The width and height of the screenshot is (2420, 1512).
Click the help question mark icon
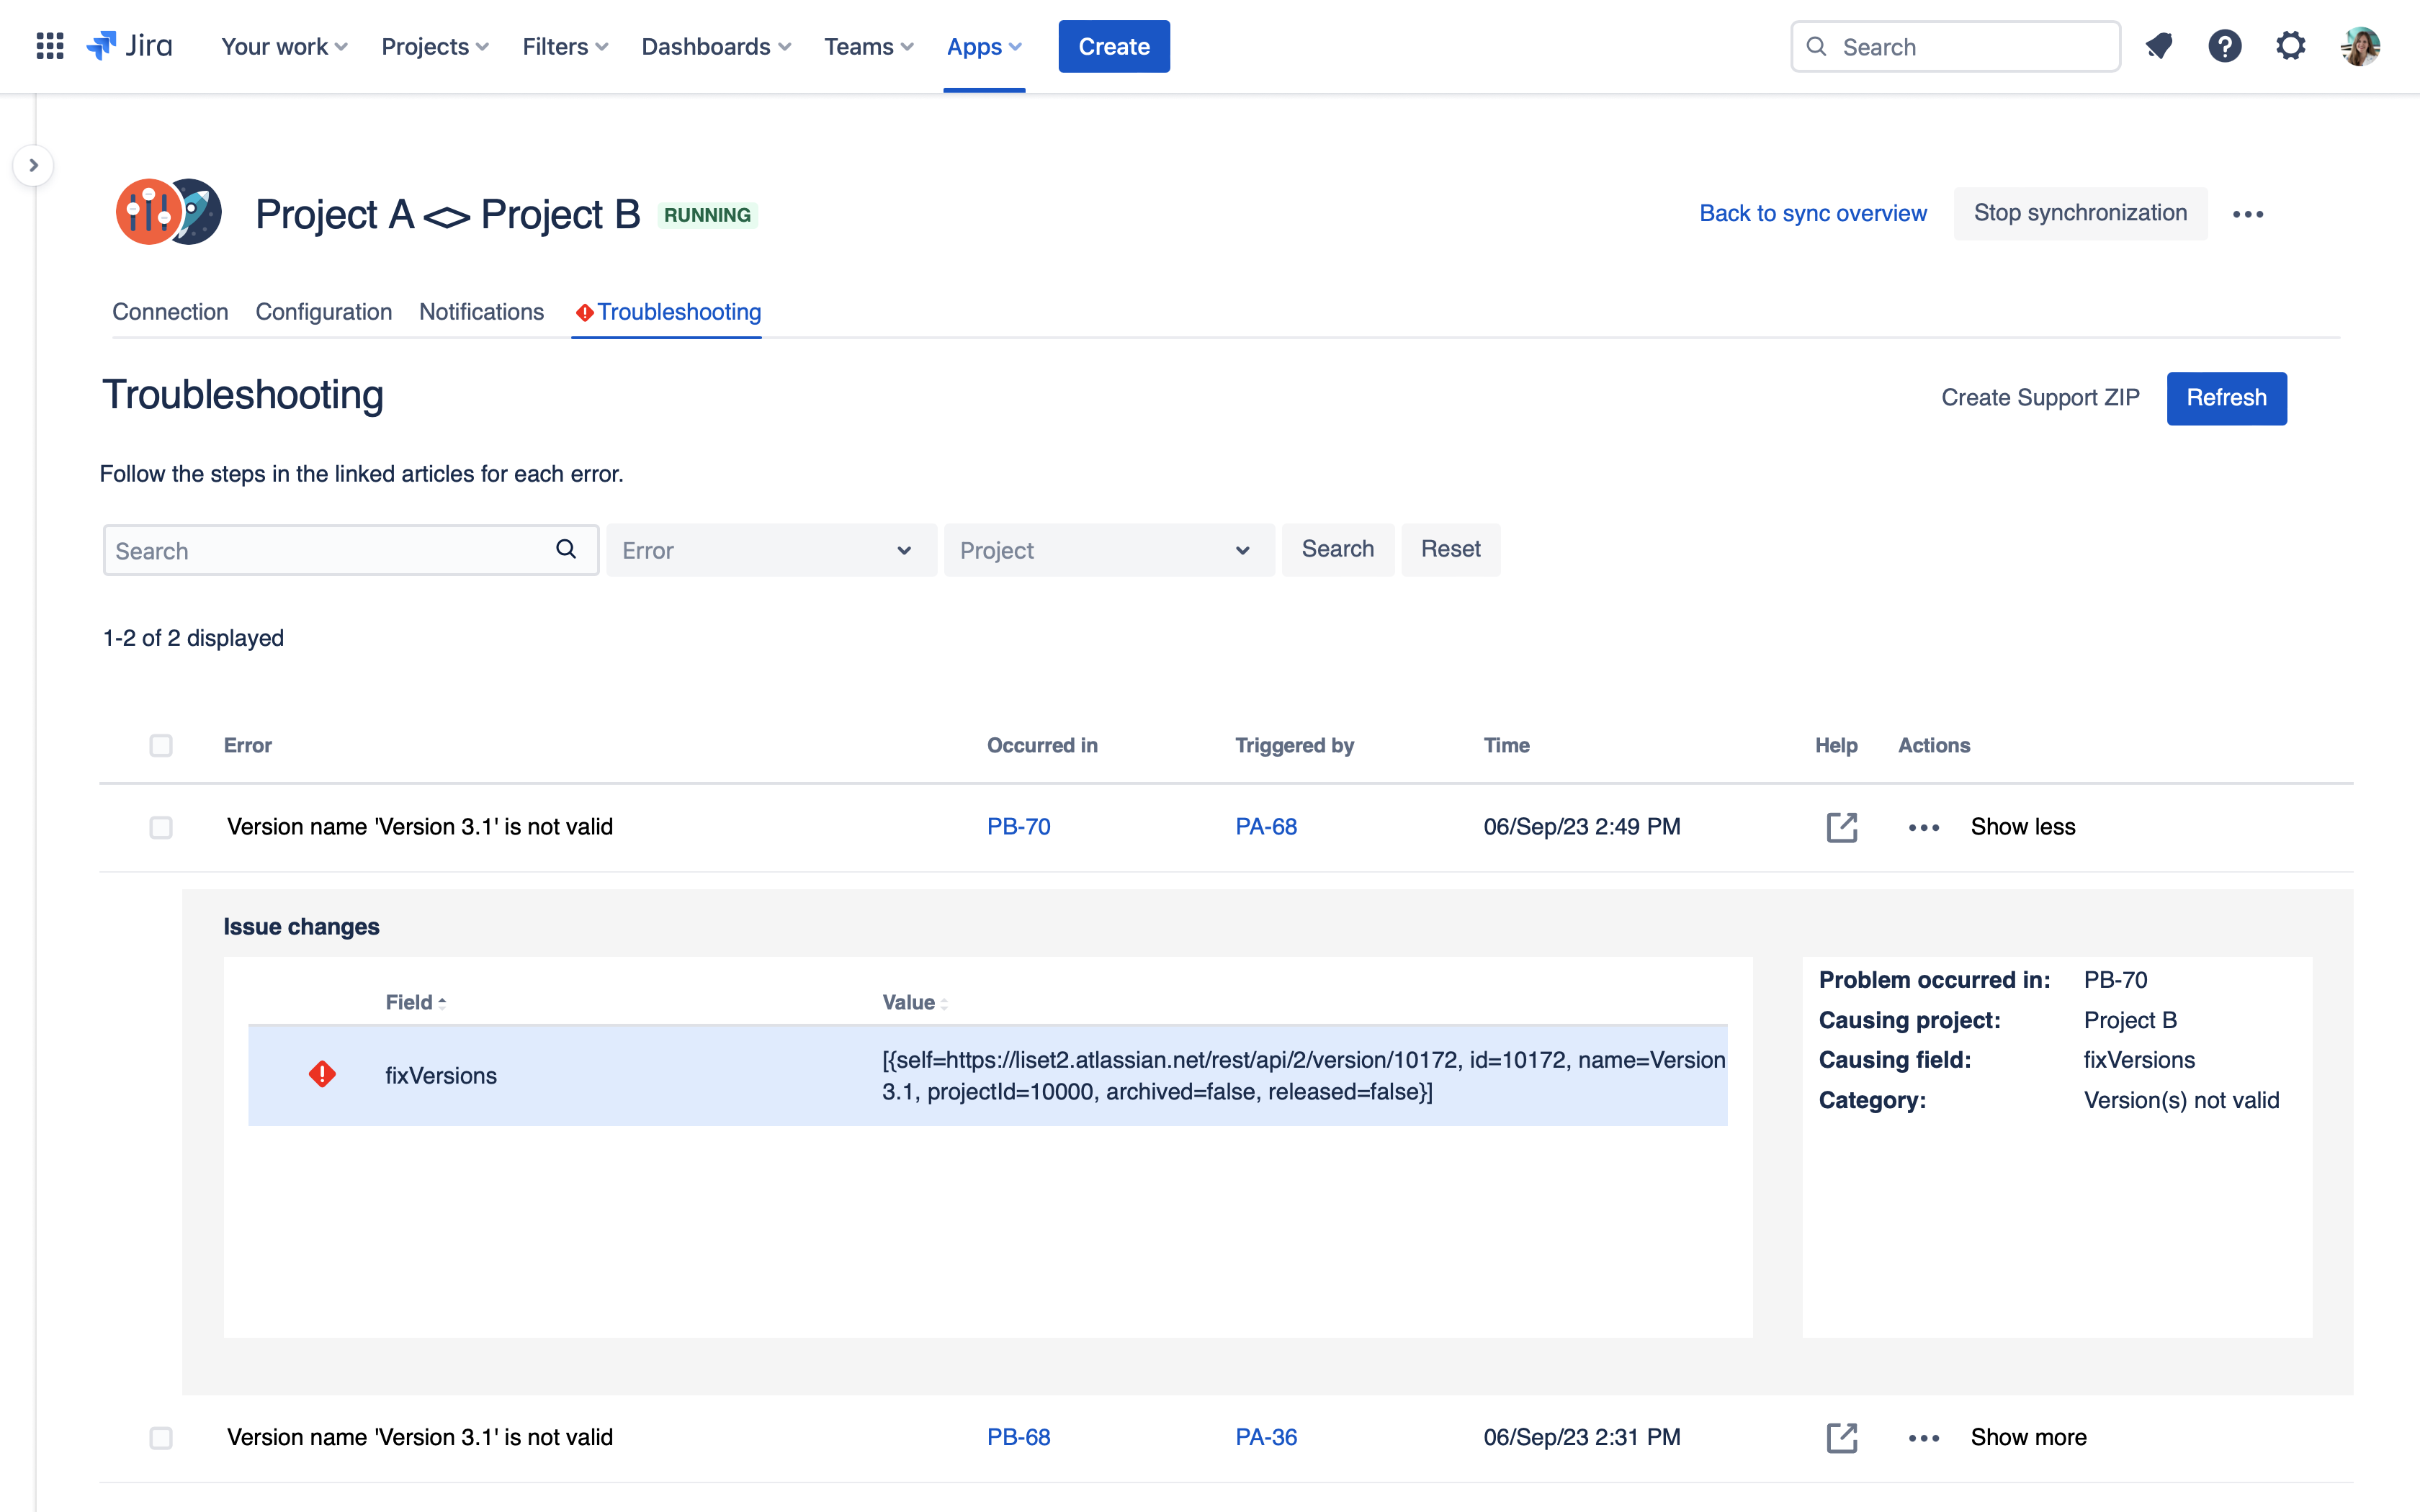(x=2224, y=46)
